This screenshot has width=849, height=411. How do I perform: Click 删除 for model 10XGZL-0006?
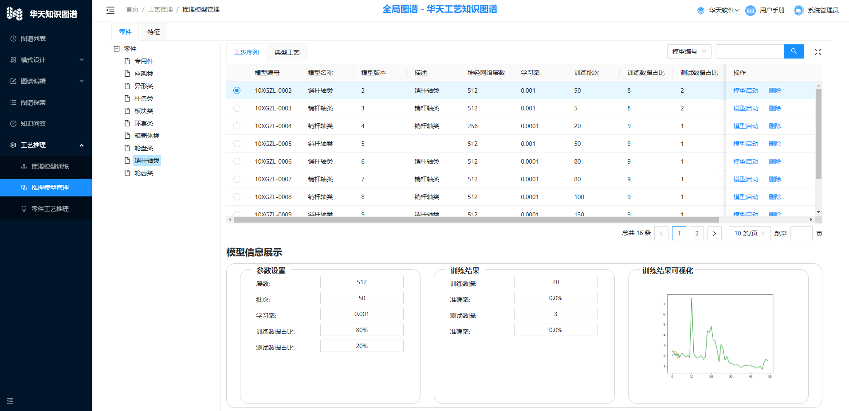tap(774, 161)
